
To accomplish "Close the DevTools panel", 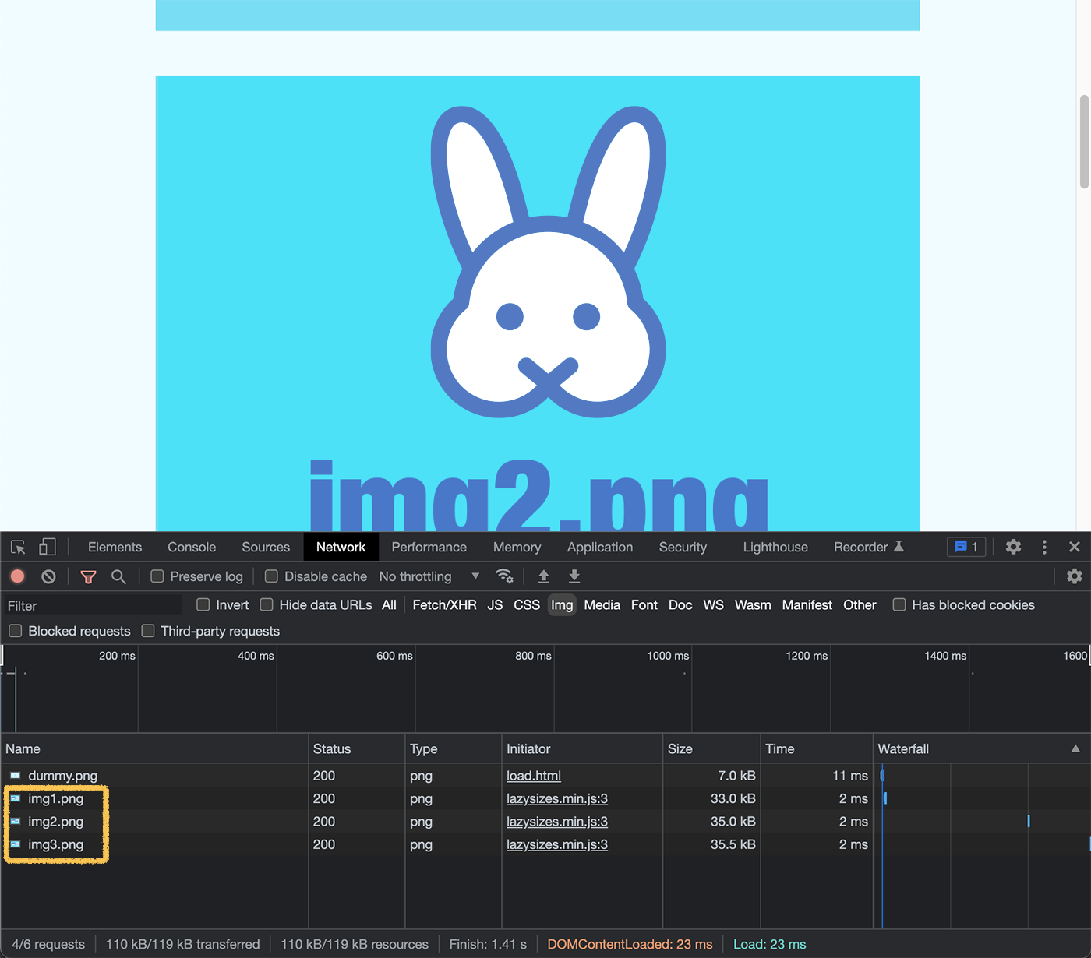I will pos(1075,547).
